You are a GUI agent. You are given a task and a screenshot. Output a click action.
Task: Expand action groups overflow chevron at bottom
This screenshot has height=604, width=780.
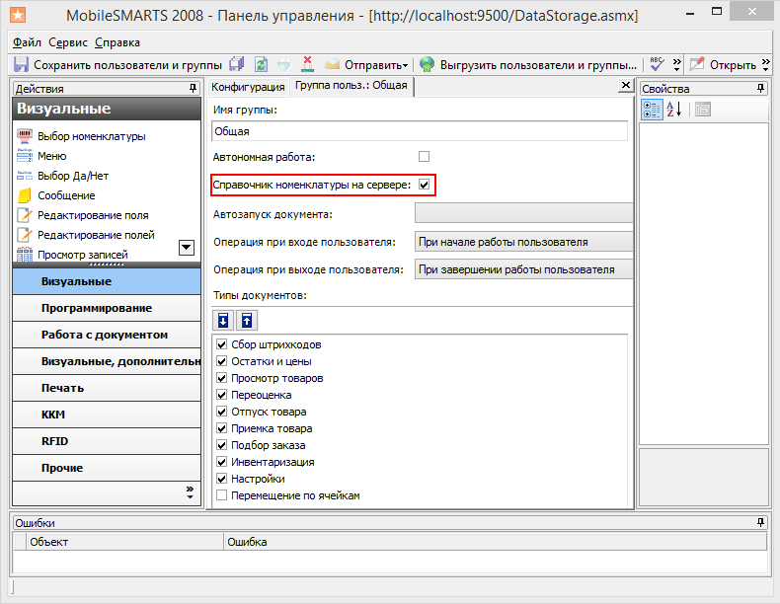coord(190,492)
